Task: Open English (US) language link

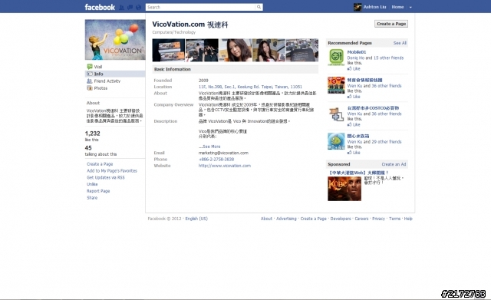Action: 196,219
